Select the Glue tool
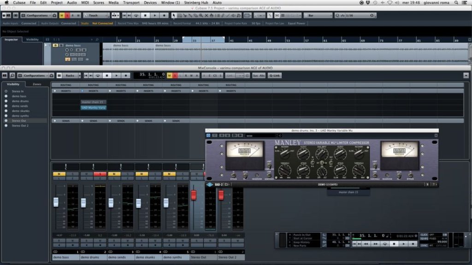Image resolution: width=472 pixels, height=265 pixels. pos(190,17)
